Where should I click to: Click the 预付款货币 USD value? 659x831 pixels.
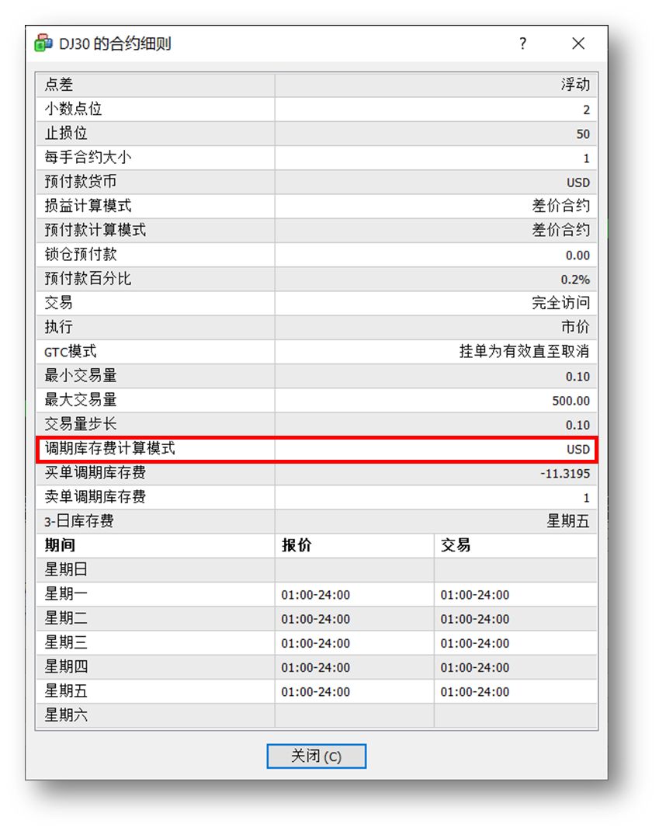point(578,183)
